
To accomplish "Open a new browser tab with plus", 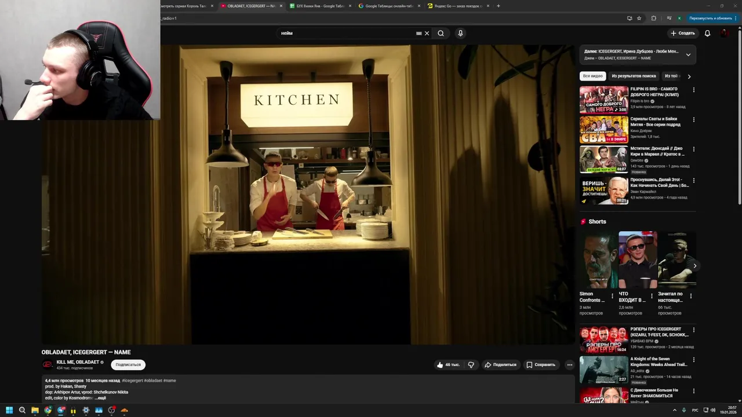I will pyautogui.click(x=498, y=6).
